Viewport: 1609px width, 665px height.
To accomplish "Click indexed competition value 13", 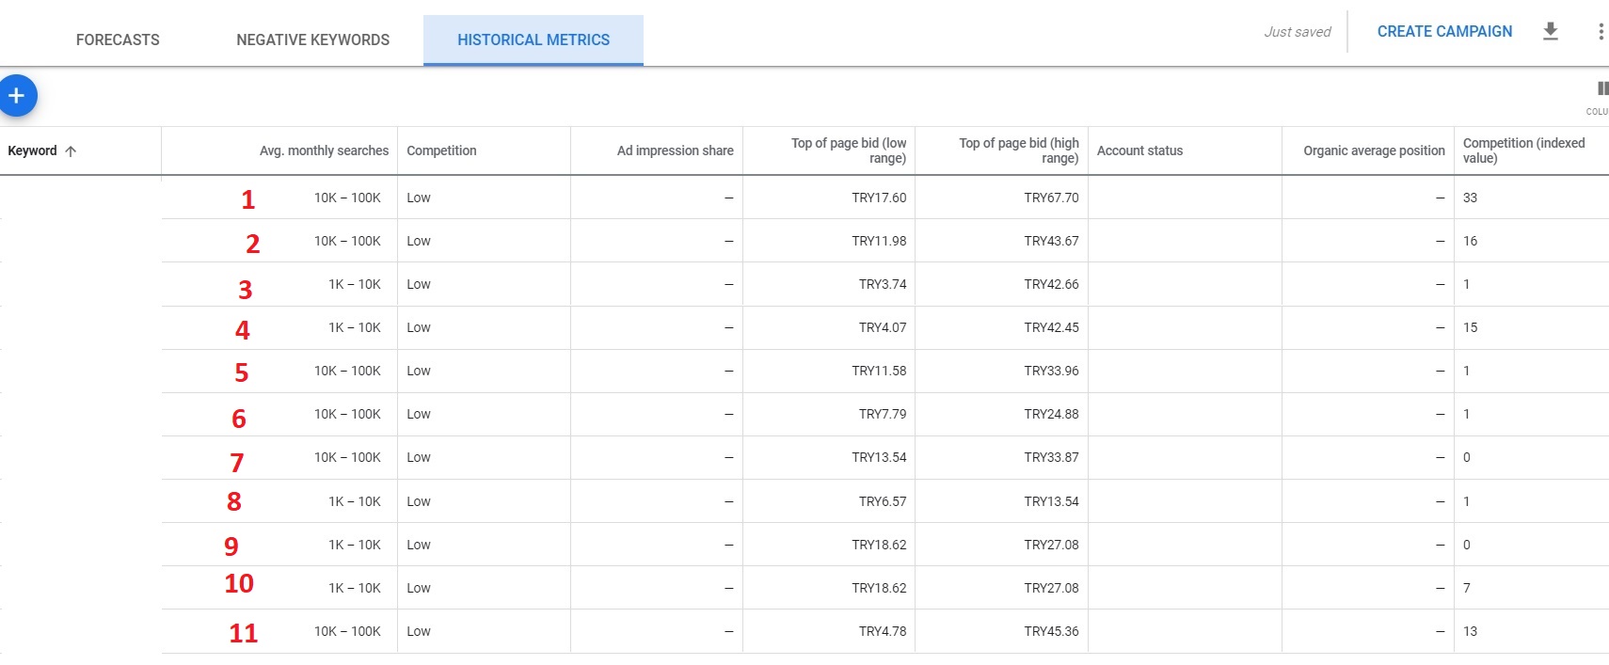I will pos(1470,631).
